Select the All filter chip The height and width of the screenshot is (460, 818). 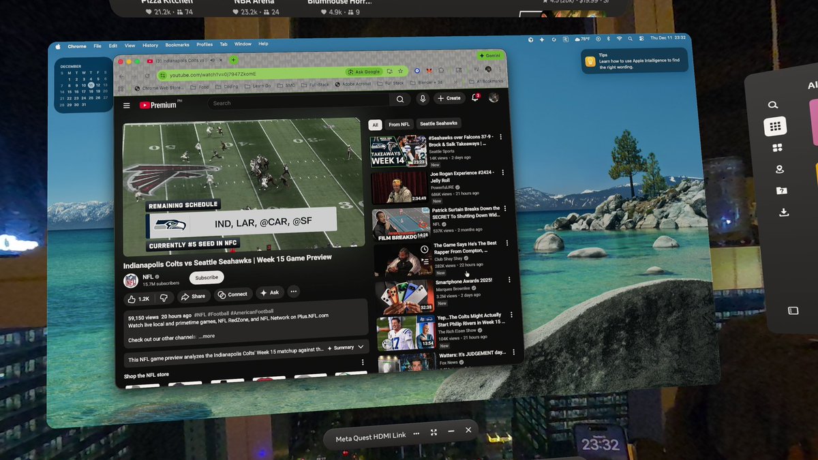(x=375, y=125)
